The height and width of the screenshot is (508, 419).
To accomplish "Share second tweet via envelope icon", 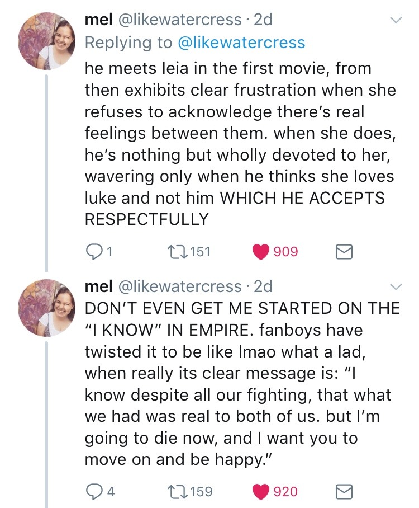I will pyautogui.click(x=343, y=492).
